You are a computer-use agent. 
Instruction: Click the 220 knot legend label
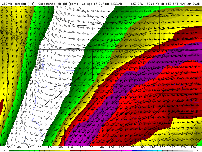pyautogui.click(x=183, y=147)
